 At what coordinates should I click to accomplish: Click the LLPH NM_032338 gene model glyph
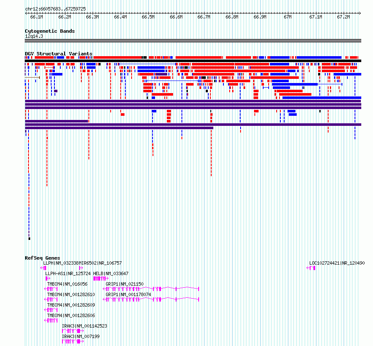43,268
